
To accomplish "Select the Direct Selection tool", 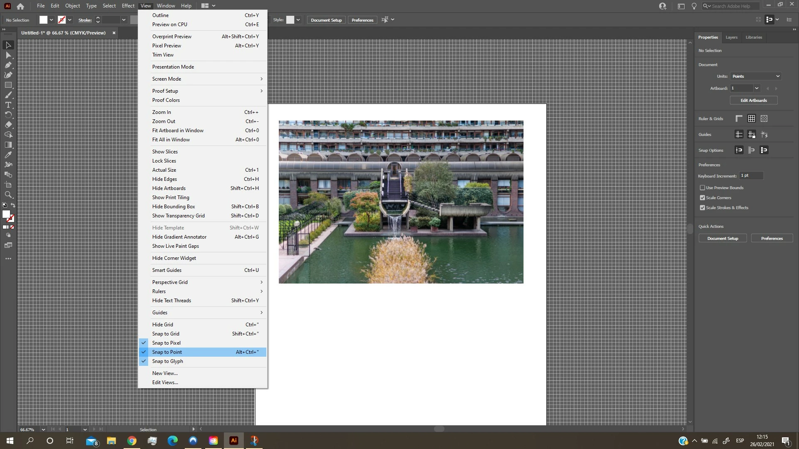I will pos(8,55).
